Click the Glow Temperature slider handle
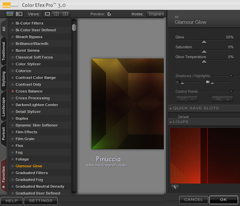Viewport: 240px width, 206px height. click(x=204, y=62)
